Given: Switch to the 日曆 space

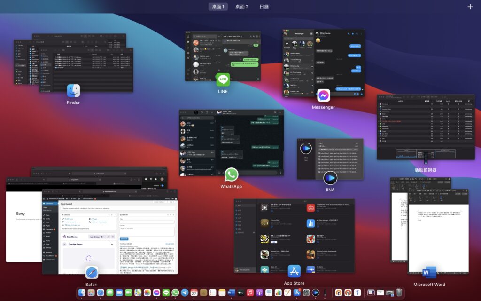Looking at the screenshot, I should (x=264, y=7).
